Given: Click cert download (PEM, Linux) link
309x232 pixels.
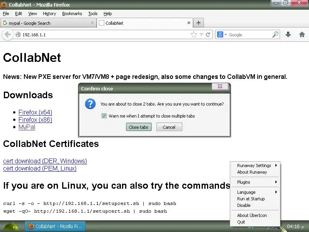Looking at the screenshot, I should [x=40, y=168].
